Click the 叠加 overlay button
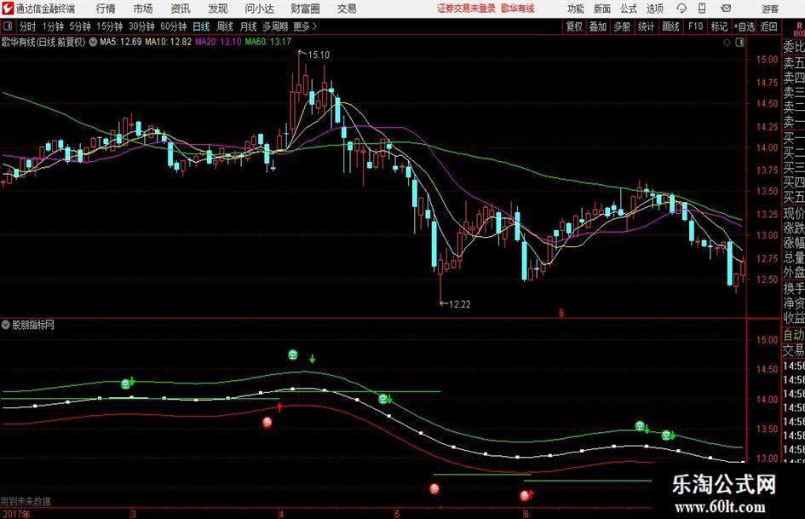 coord(598,26)
